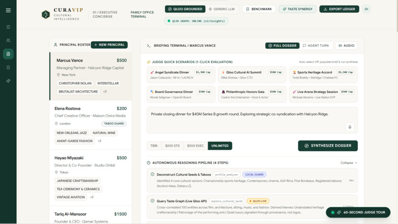398x224 pixels.
Task: Open the people sidebar icon
Action: [x=8, y=41]
